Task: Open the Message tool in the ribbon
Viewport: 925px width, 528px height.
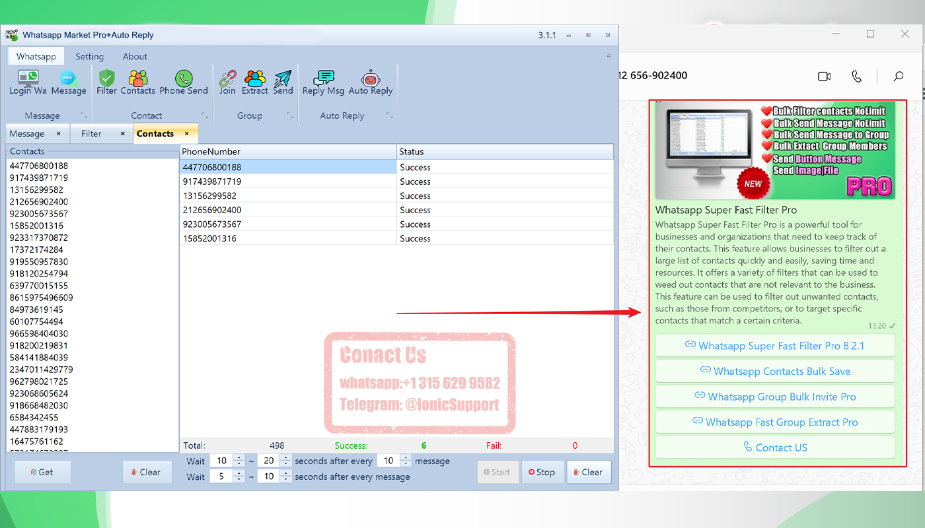Action: pos(69,83)
